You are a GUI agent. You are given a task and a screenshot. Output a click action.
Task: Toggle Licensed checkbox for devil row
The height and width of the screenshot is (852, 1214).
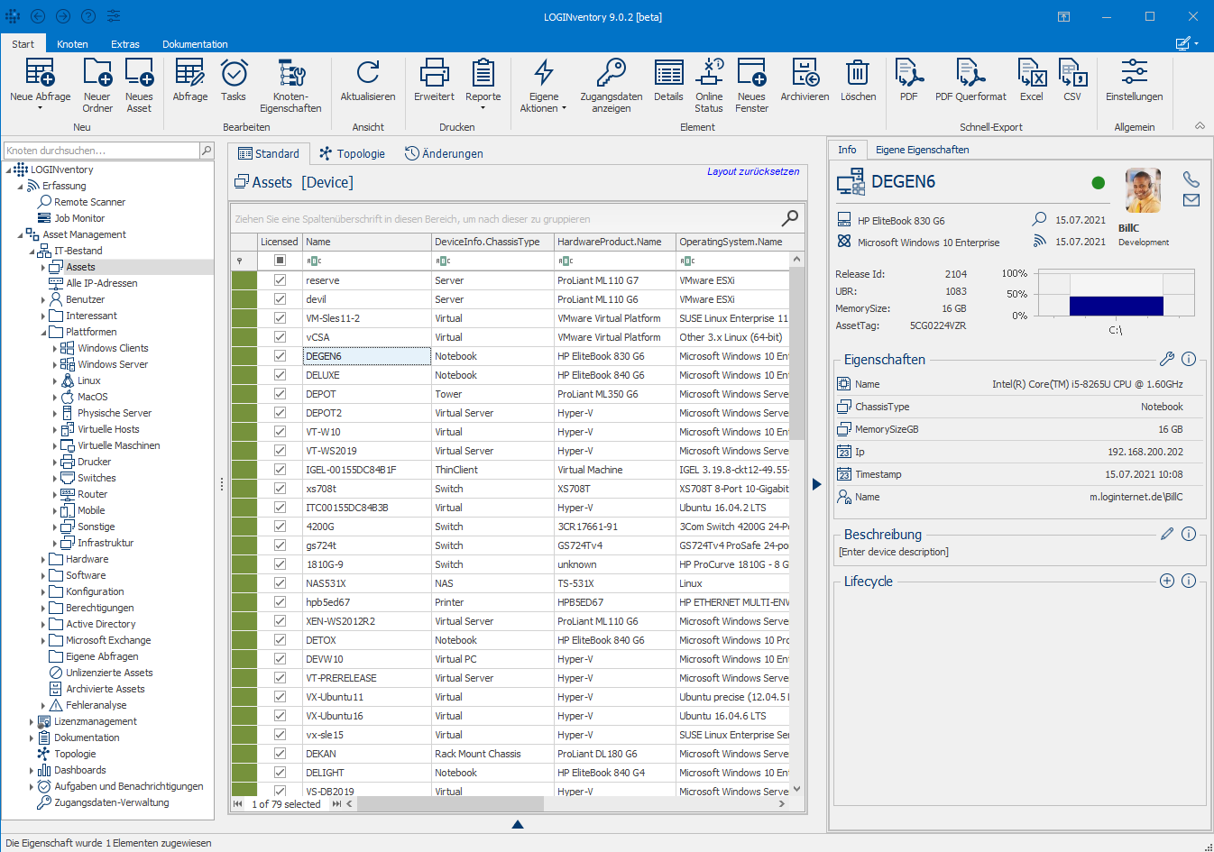point(280,299)
